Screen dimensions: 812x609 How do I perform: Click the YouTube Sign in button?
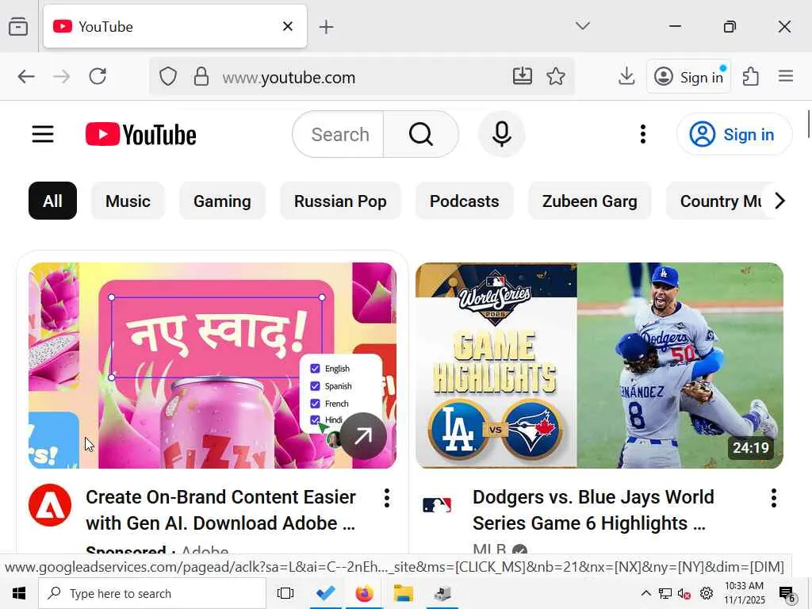(x=733, y=135)
